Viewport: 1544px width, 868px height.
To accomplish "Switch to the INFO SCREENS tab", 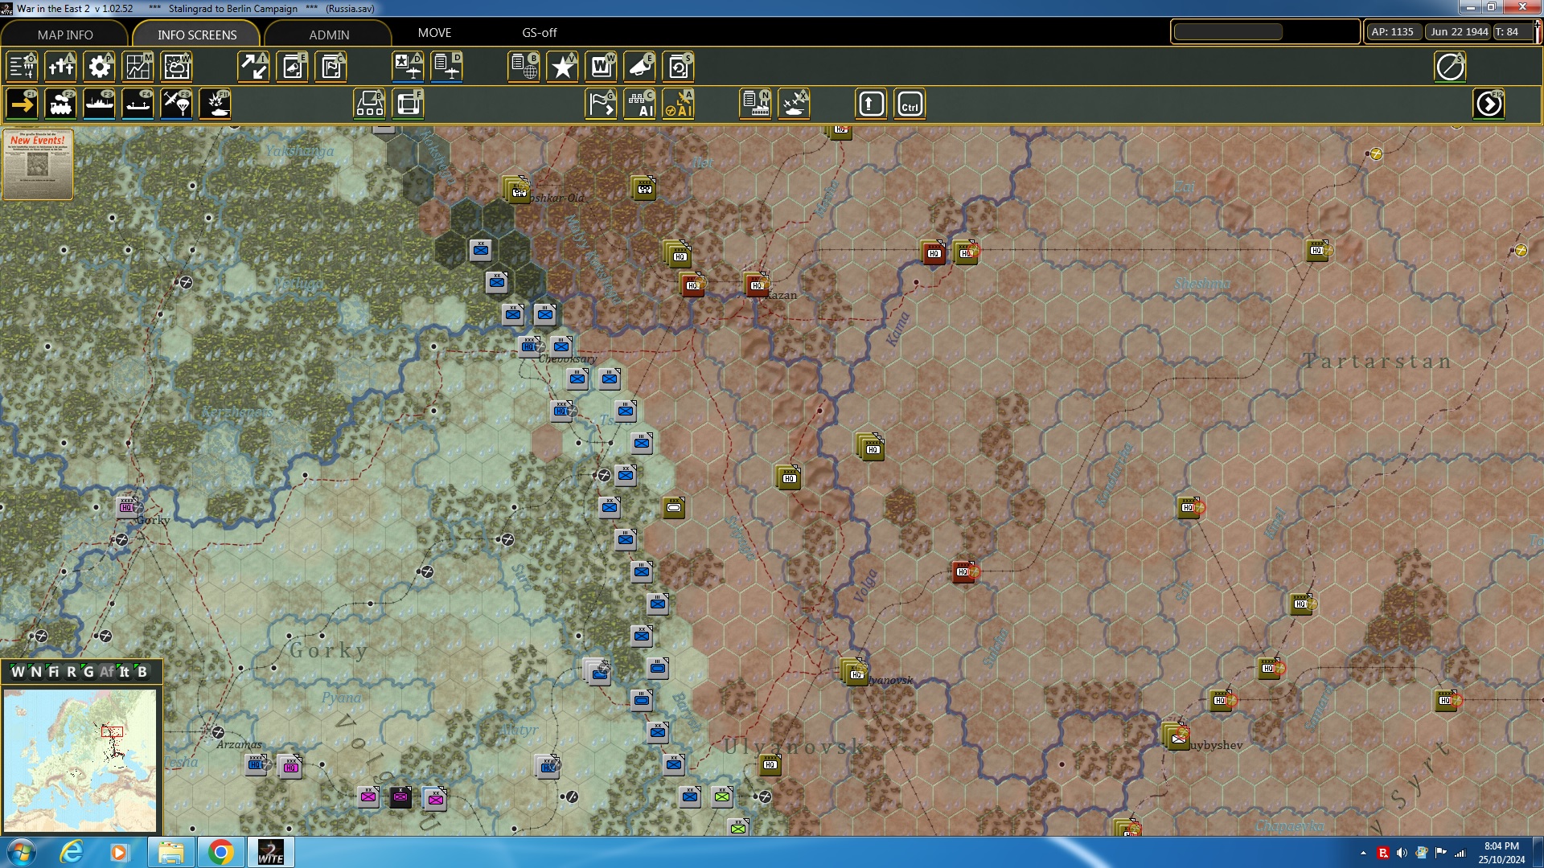I will (x=197, y=35).
